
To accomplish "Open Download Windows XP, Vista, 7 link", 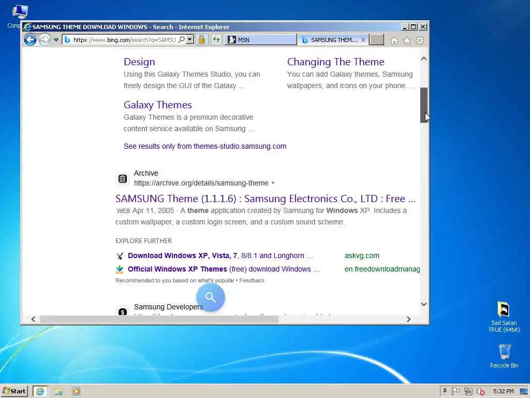I will [220, 256].
